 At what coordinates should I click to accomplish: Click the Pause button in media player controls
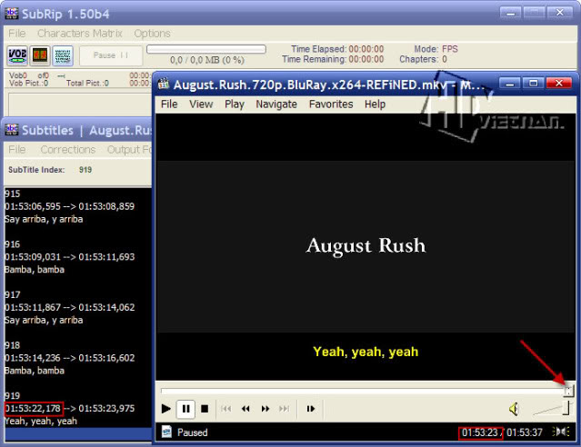click(185, 409)
